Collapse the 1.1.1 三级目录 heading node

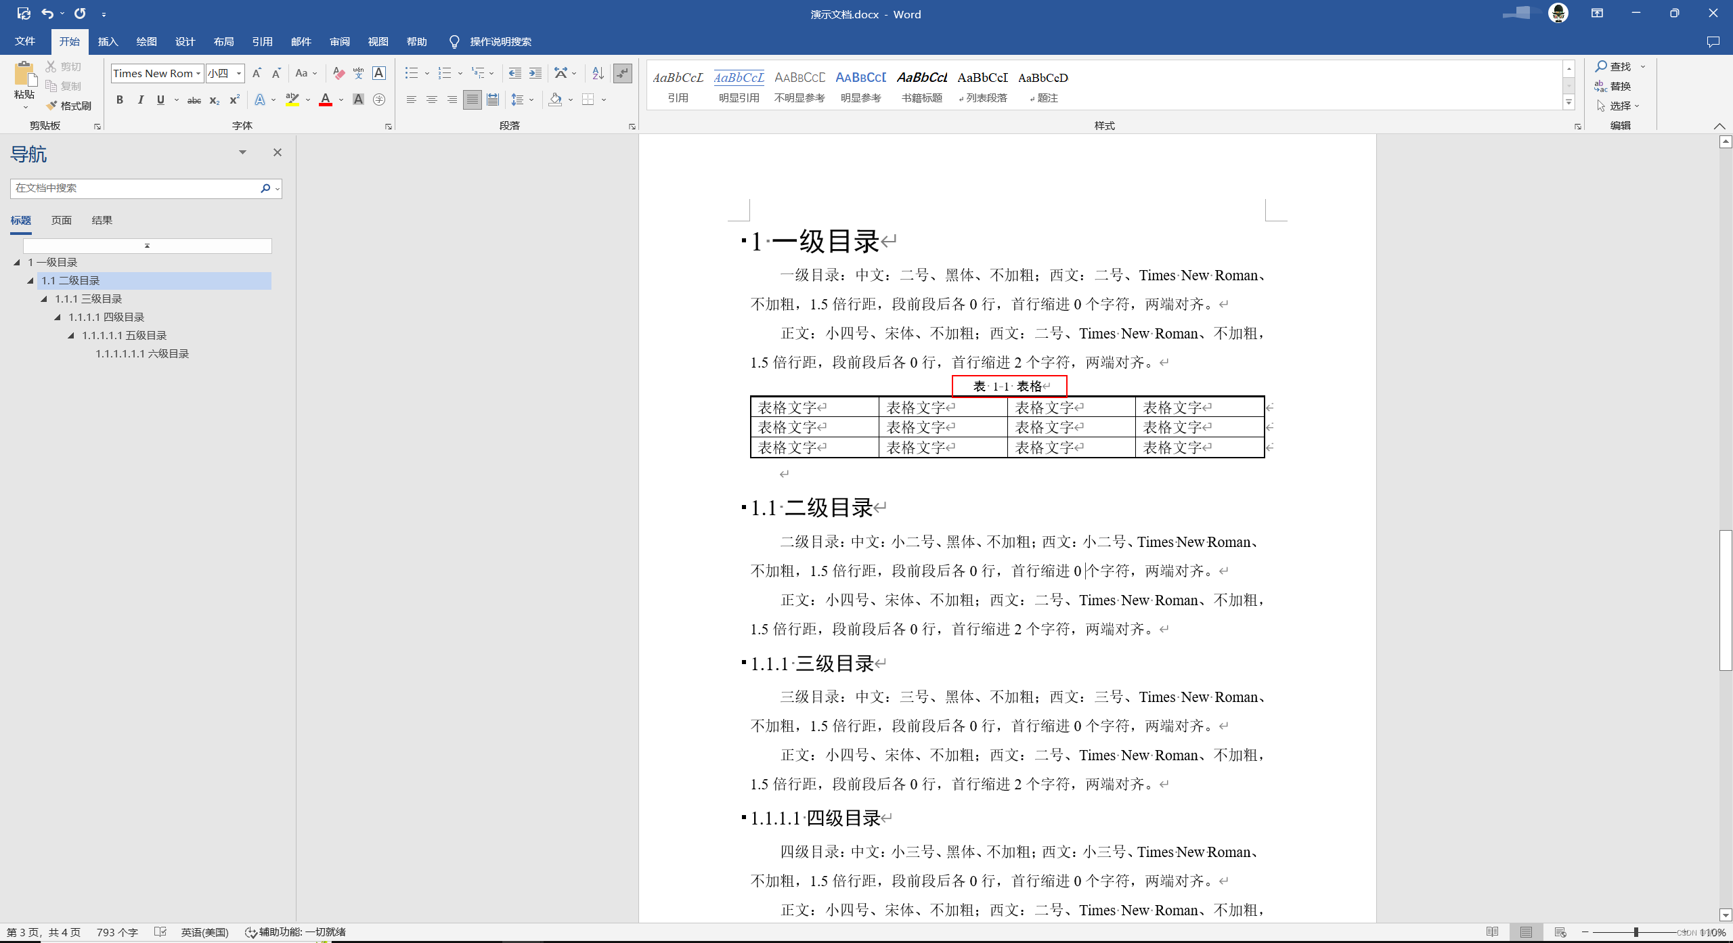pos(44,299)
